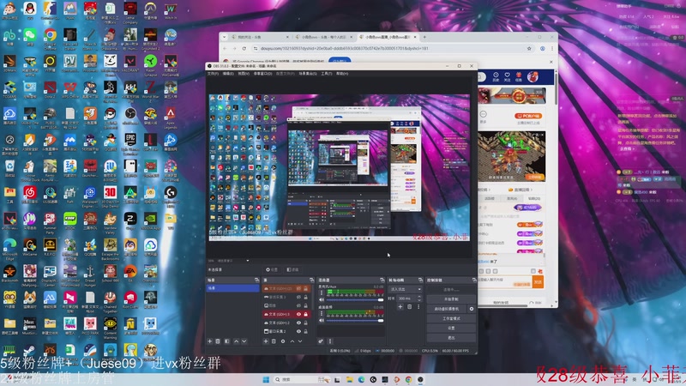Open File menu in OBS menu bar

click(213, 74)
